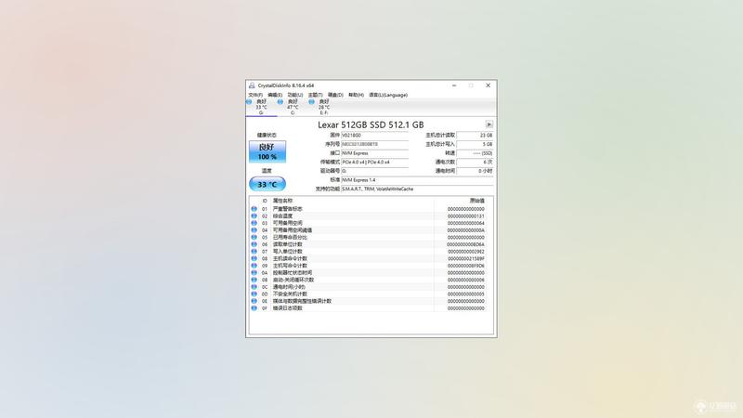This screenshot has height=418, width=743.
Task: Click the power-on count value 6 次
Action: tap(475, 162)
